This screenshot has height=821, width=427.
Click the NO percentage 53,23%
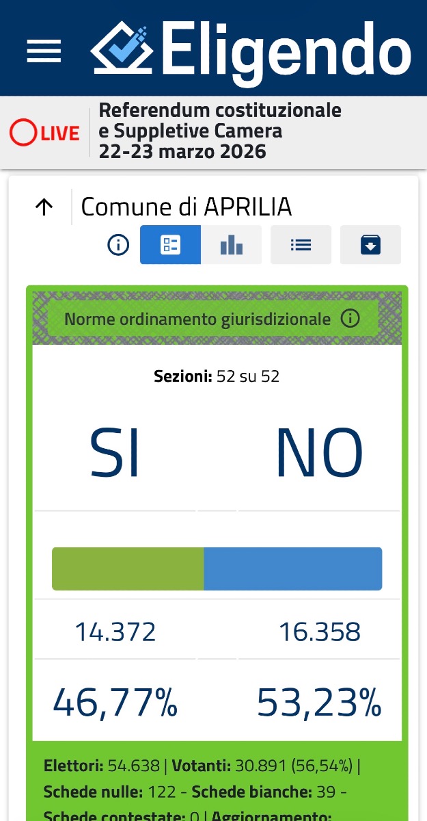pyautogui.click(x=318, y=703)
